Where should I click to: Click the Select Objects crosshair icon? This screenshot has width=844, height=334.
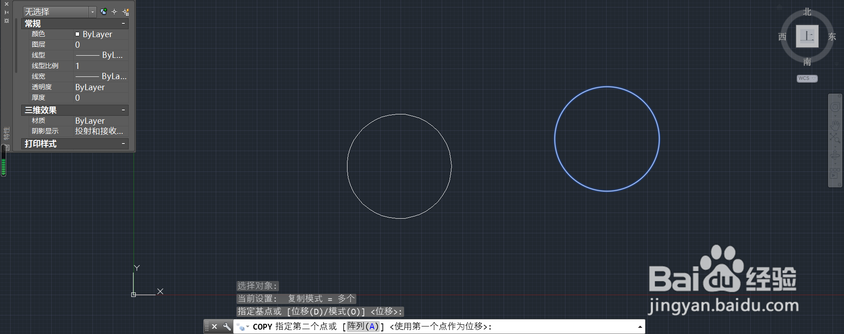coord(115,12)
